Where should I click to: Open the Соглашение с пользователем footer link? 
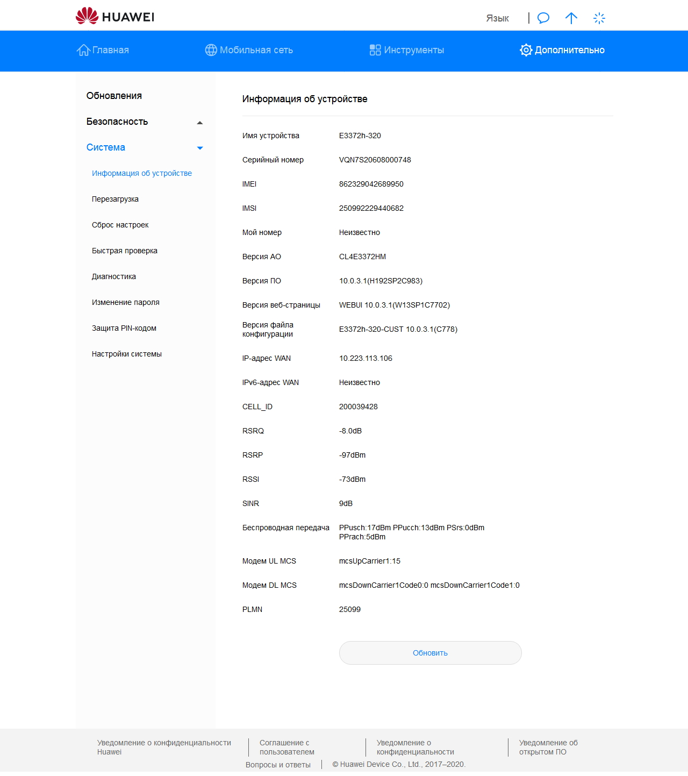click(x=286, y=747)
